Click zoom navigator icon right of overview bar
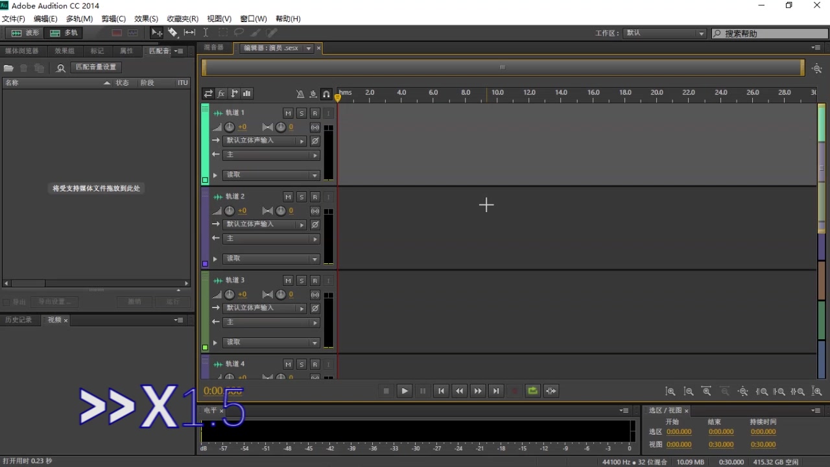The height and width of the screenshot is (467, 830). [817, 68]
